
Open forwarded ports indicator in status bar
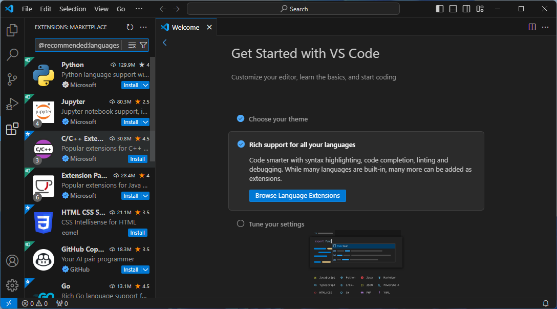coord(62,304)
